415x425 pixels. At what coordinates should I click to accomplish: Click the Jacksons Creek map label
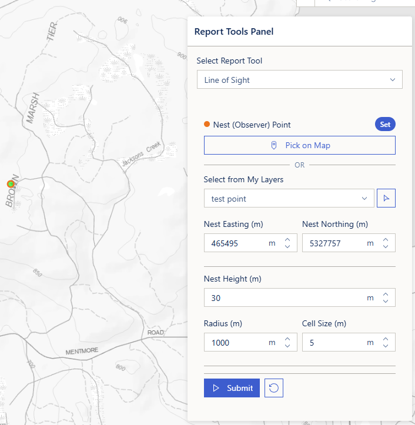(141, 154)
